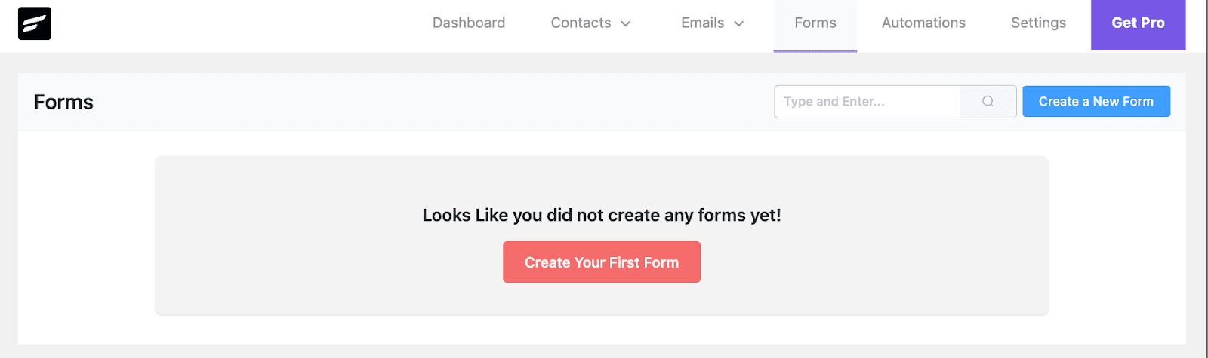Click the search magnifier icon
Image resolution: width=1208 pixels, height=358 pixels.
[x=988, y=102]
